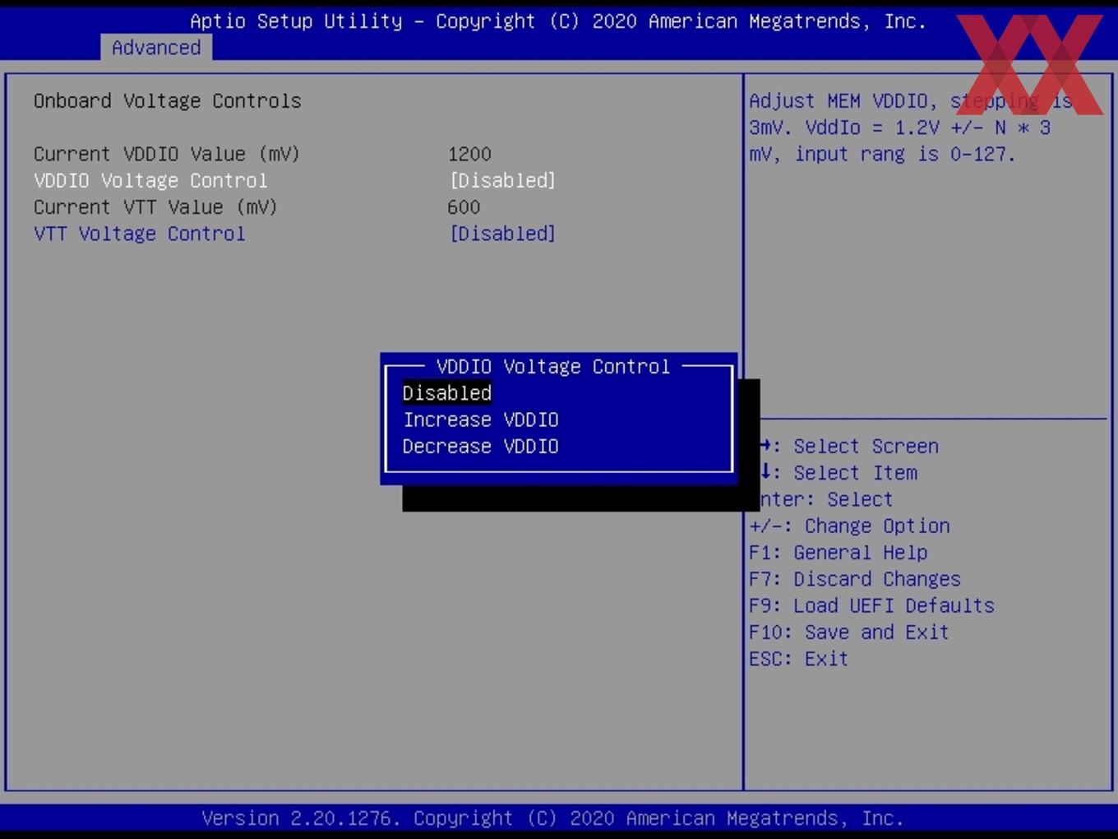The height and width of the screenshot is (839, 1118).
Task: Click Onboard Voltage Controls heading
Action: [167, 100]
